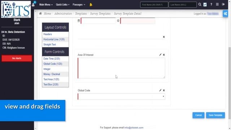Edit the Global Code field
The height and width of the screenshot is (130, 231).
tap(160, 90)
